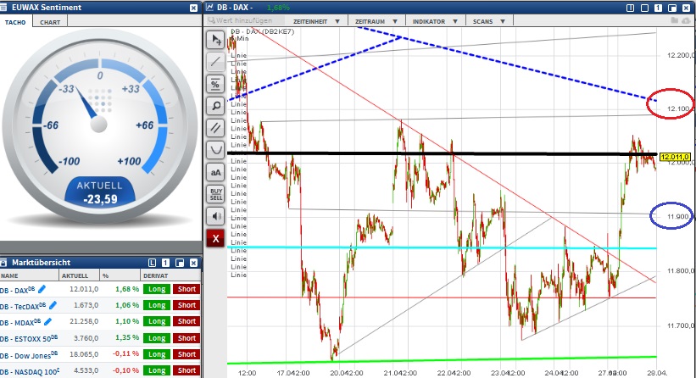Click Short for DB - ESTOXX 50
The width and height of the screenshot is (696, 378).
(187, 338)
